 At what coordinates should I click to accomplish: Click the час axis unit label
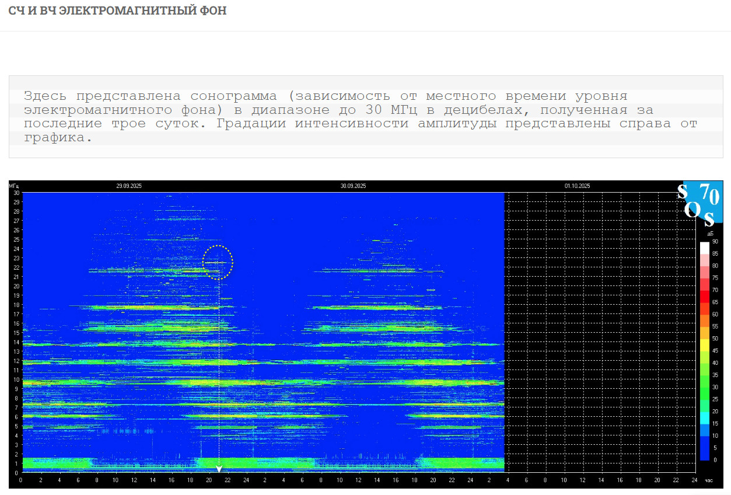[x=709, y=480]
